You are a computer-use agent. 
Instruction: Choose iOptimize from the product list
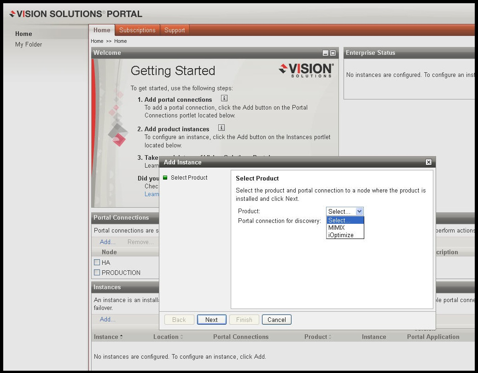pos(345,235)
